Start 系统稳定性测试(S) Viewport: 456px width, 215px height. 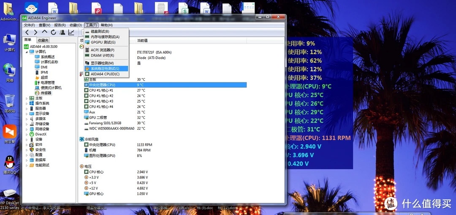(106, 69)
